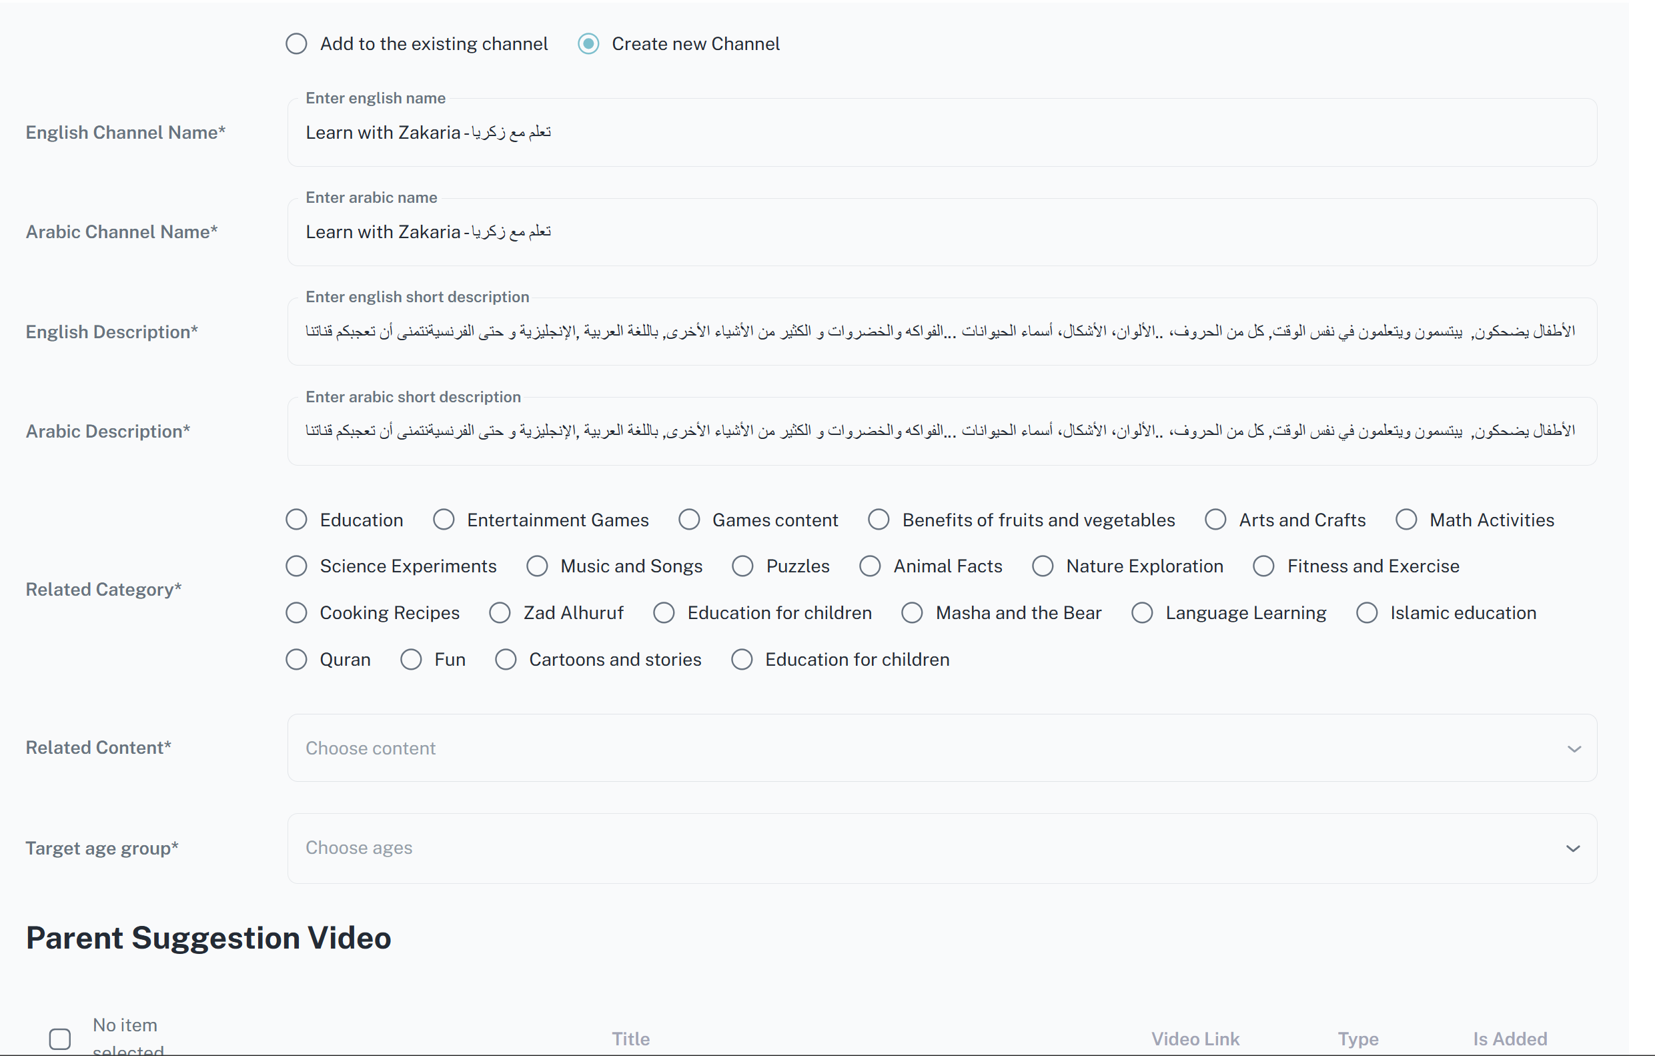Focus the Arabic Channel Name text field
This screenshot has width=1655, height=1056.
coord(942,232)
